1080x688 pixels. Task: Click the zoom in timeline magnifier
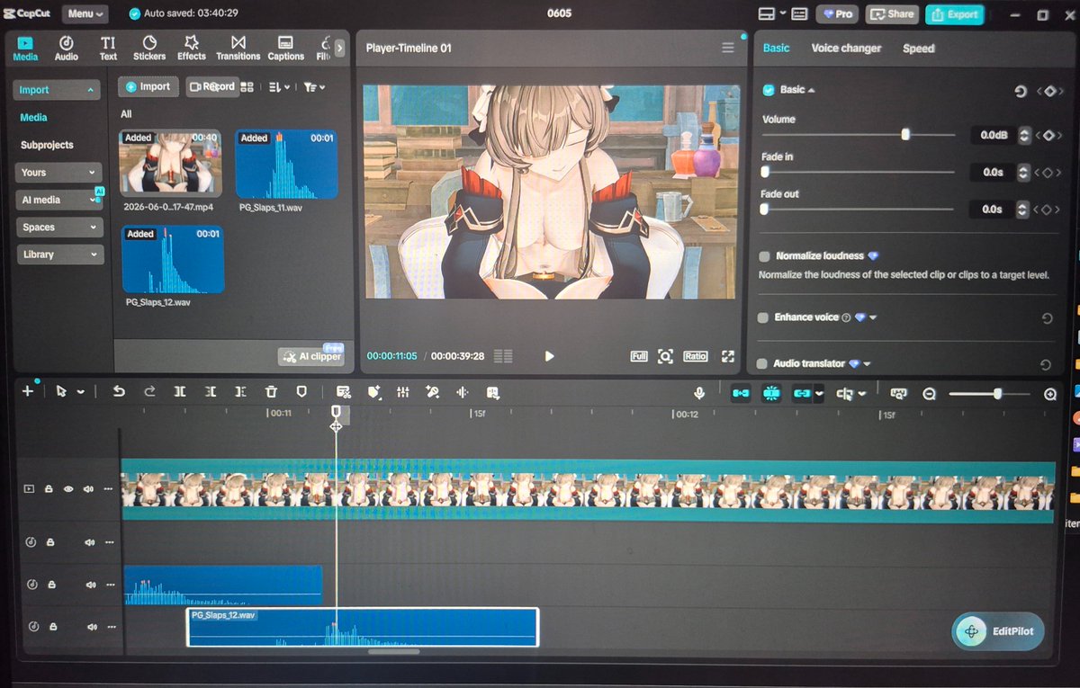pyautogui.click(x=1050, y=394)
